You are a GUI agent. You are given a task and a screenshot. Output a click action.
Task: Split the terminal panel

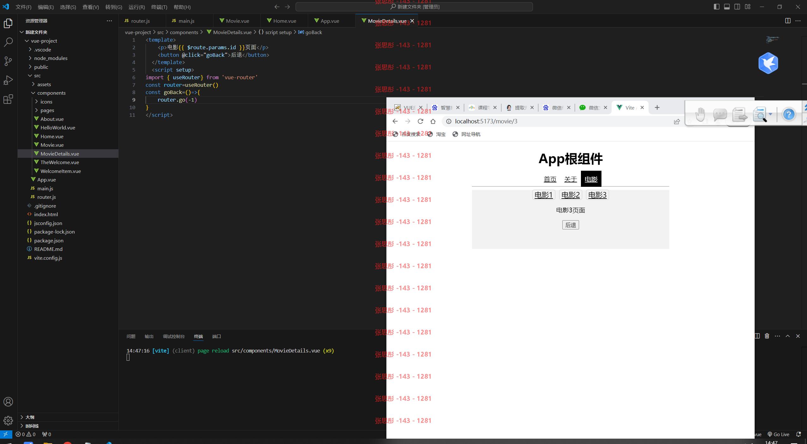click(x=757, y=336)
